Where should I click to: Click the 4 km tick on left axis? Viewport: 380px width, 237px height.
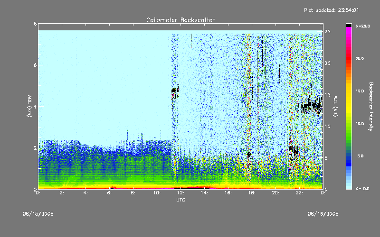(x=35, y=106)
